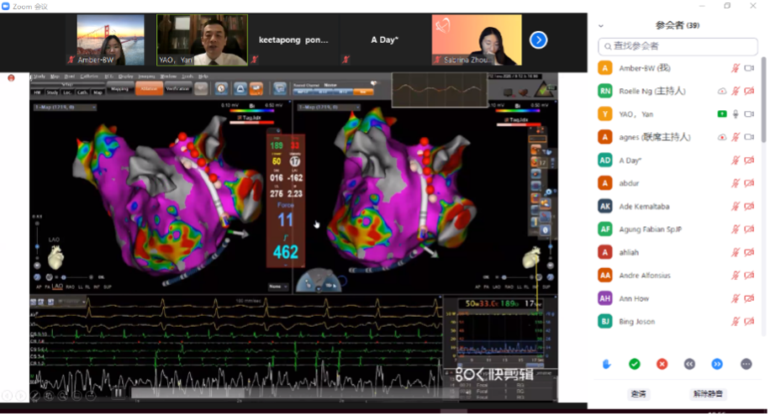Click the green 'yes' checkmark reaction
Viewport: 770px width, 416px height.
coord(635,364)
